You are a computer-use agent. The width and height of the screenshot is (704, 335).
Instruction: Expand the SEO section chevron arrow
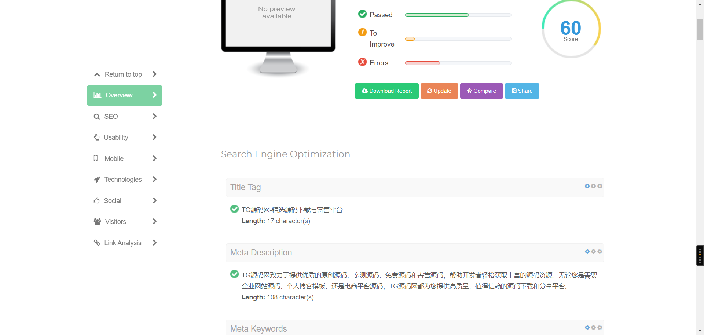click(154, 117)
